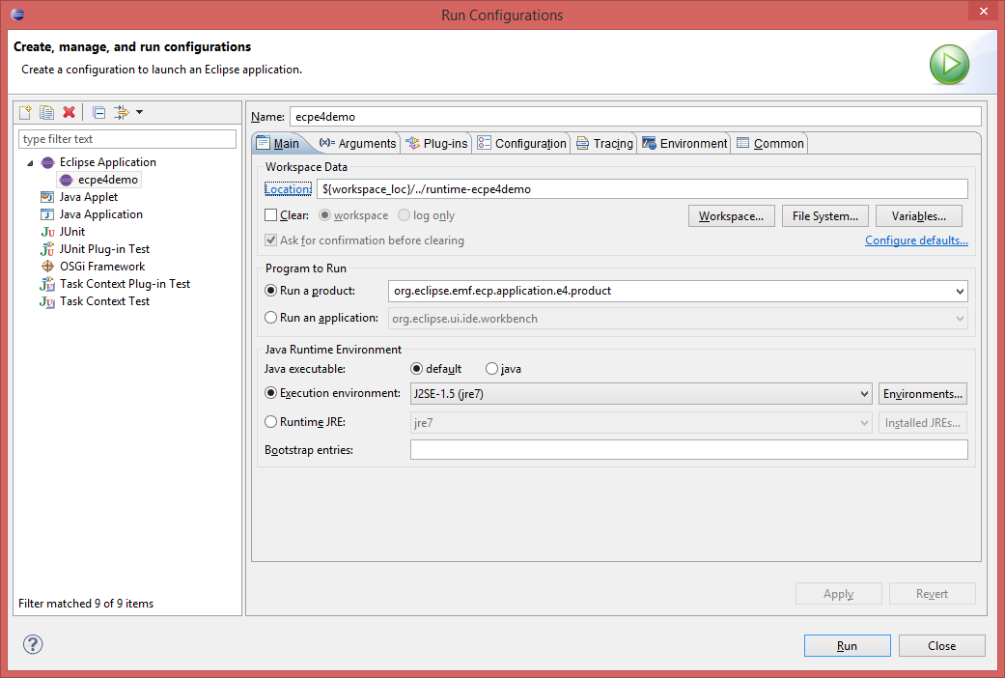
Task: Open the Plug-ins tab
Action: click(x=436, y=143)
